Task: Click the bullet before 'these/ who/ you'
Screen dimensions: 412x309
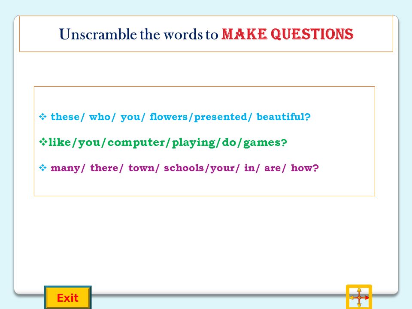Action: pyautogui.click(x=43, y=116)
